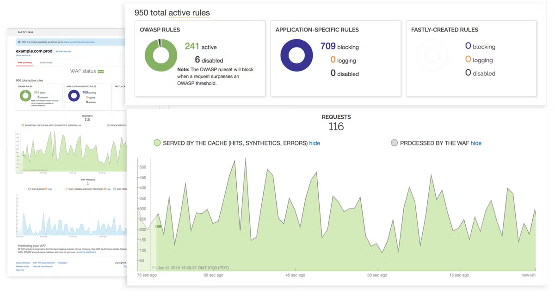The width and height of the screenshot is (555, 291).
Task: Click the info icon in the availability banner
Action: tap(18, 42)
